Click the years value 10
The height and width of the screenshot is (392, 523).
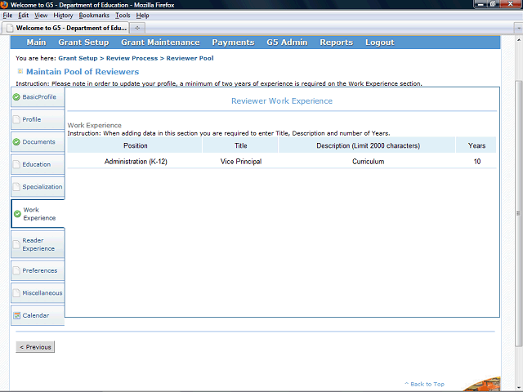(477, 162)
